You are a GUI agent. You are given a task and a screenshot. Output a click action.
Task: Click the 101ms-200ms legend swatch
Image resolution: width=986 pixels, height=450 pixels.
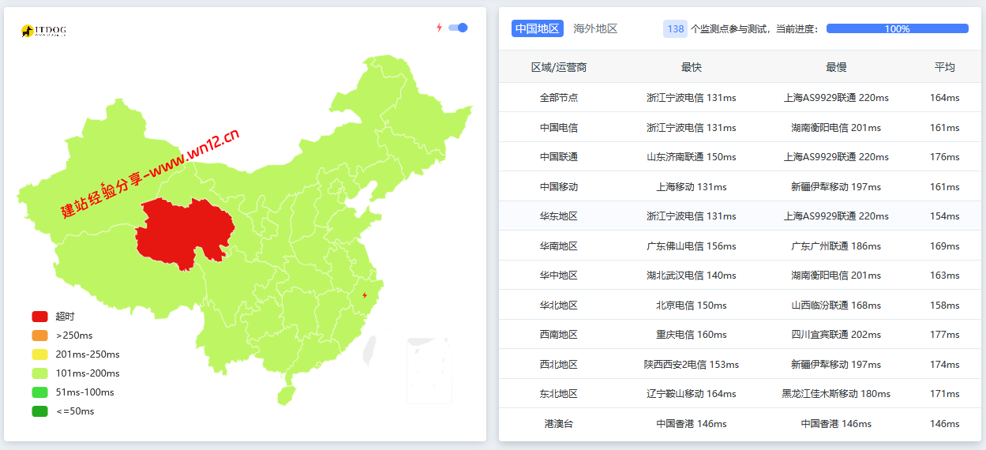pos(39,373)
